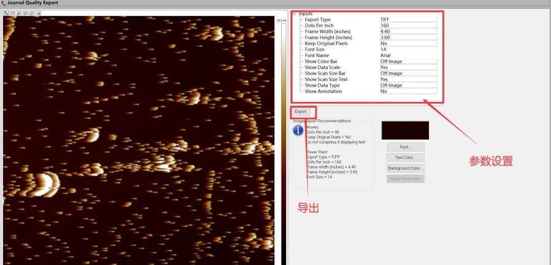Image resolution: width=551 pixels, height=265 pixels.
Task: Click the Image Export Recommendations heading
Action: coord(321,121)
